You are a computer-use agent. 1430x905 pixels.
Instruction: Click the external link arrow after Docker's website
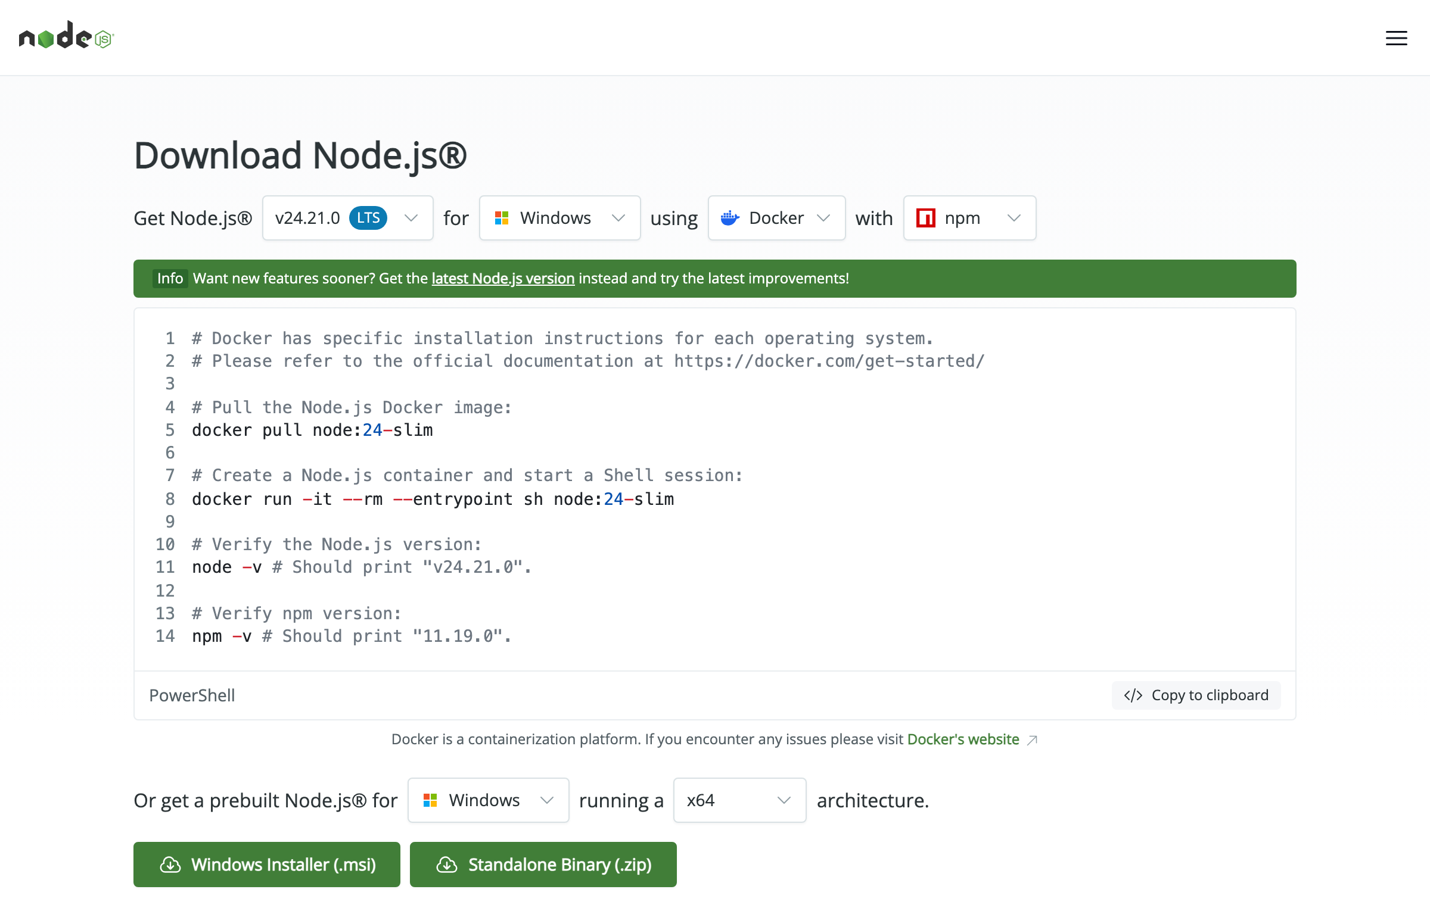(x=1033, y=740)
